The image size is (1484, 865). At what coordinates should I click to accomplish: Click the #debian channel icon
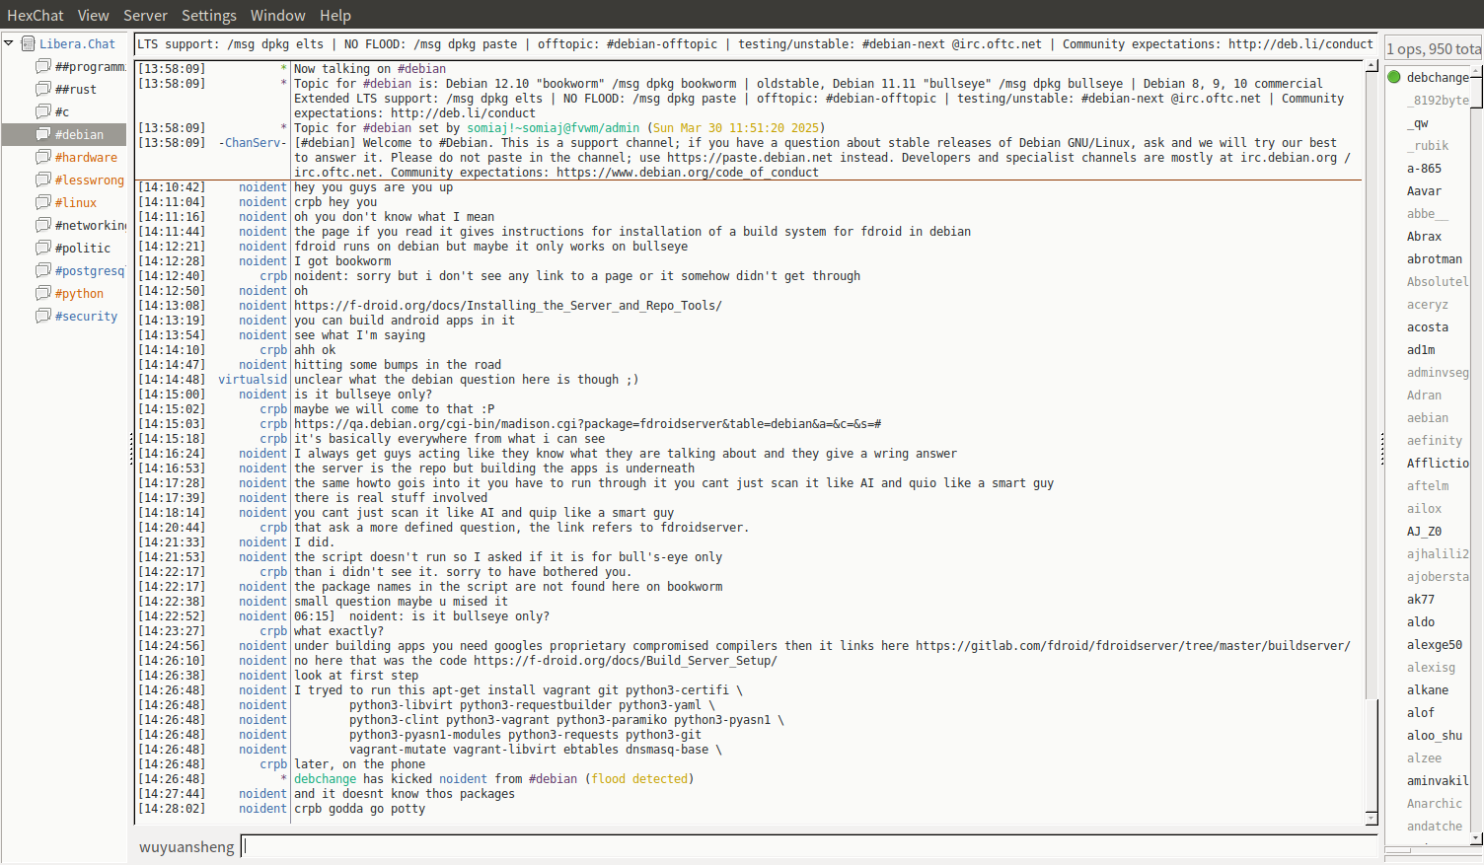pos(43,134)
